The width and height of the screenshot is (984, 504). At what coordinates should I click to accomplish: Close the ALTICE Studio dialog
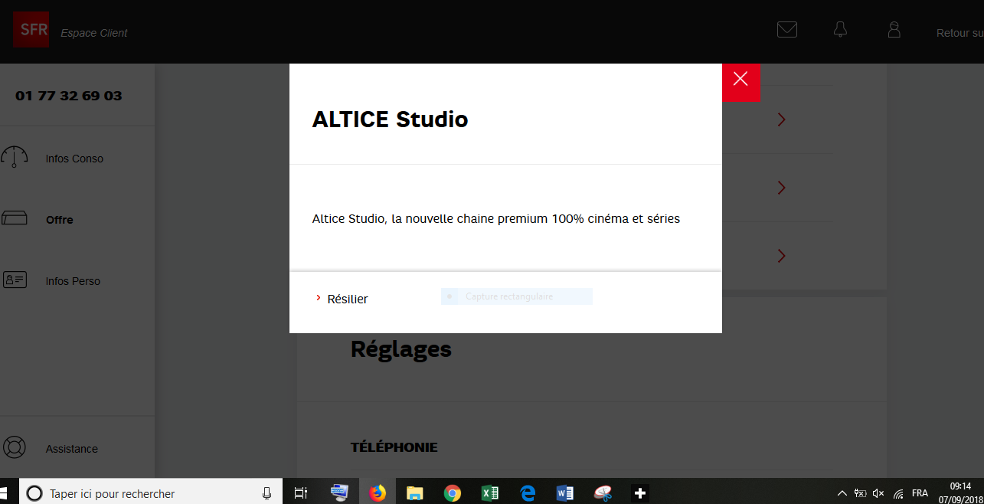740,79
